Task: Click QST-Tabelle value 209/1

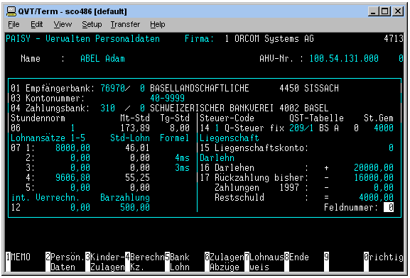Action: click(301, 128)
